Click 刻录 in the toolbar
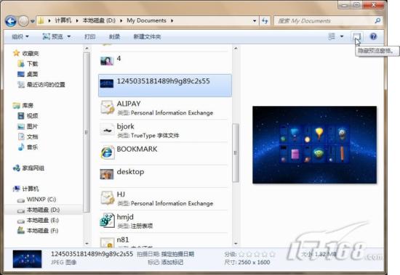Screen dimensions: 400x275 point(114,37)
